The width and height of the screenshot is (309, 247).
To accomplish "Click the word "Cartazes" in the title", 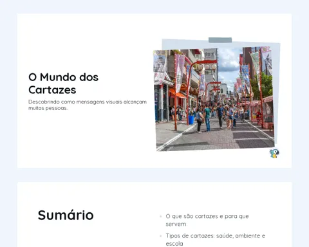I will point(52,90).
